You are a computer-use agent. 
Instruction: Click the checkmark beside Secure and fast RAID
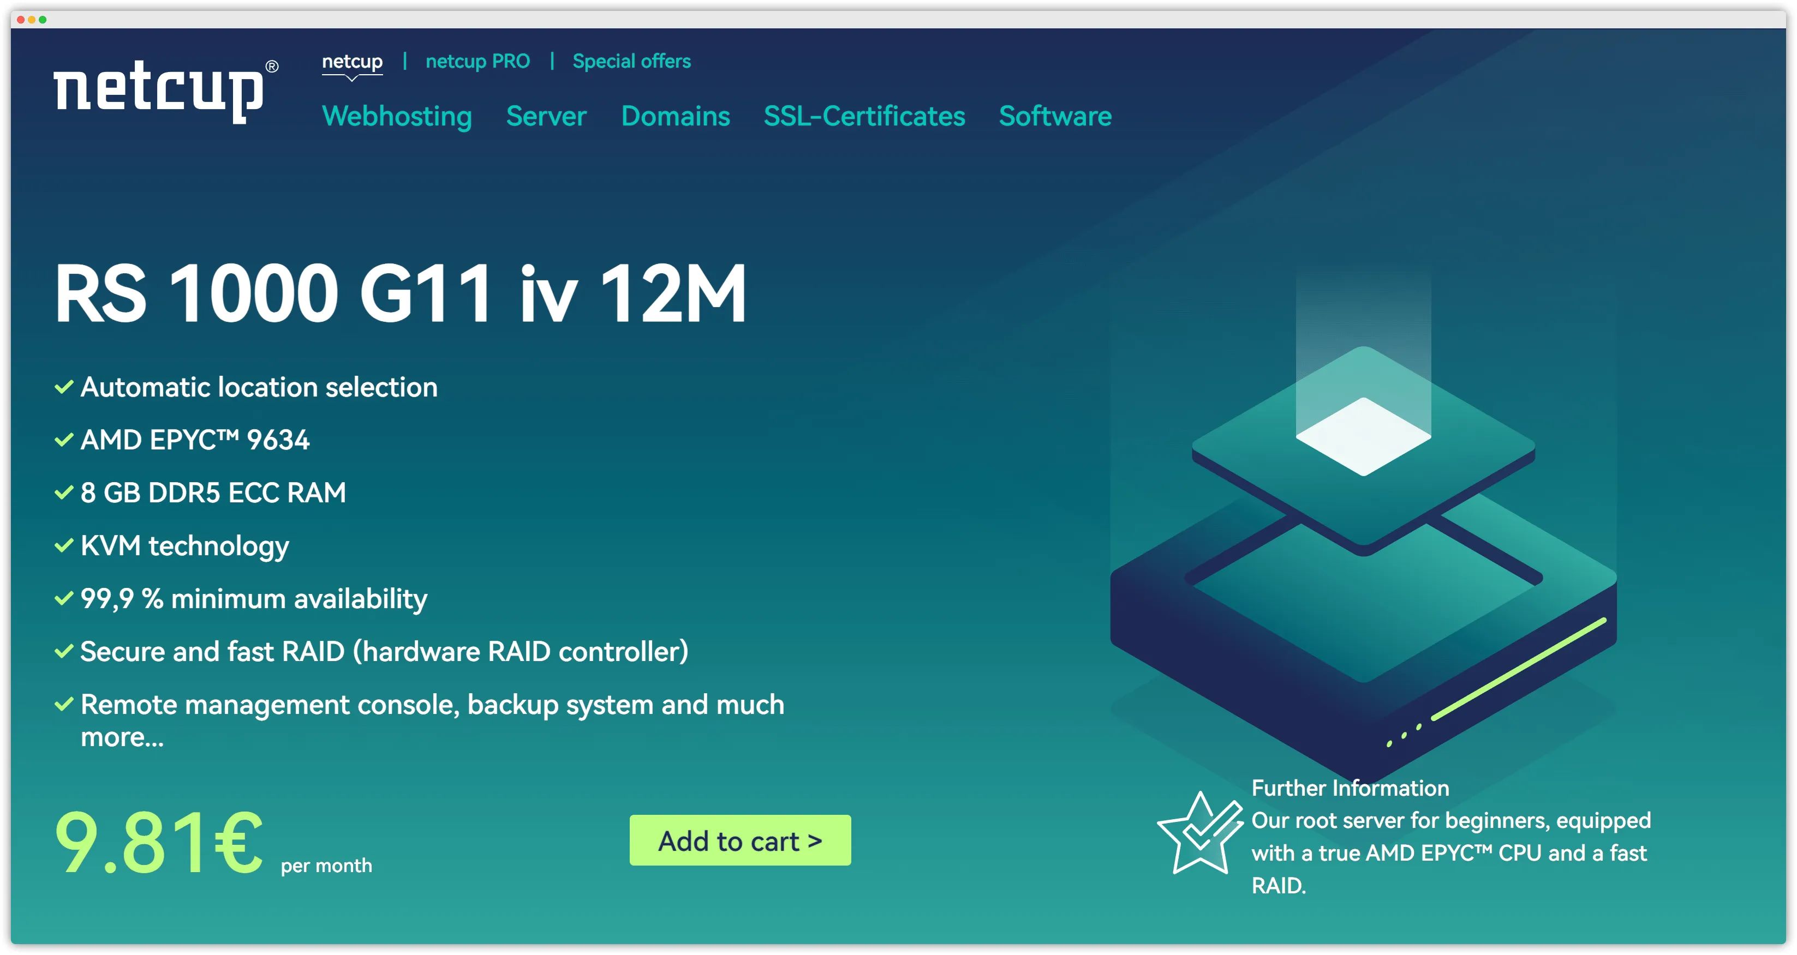[x=63, y=652]
